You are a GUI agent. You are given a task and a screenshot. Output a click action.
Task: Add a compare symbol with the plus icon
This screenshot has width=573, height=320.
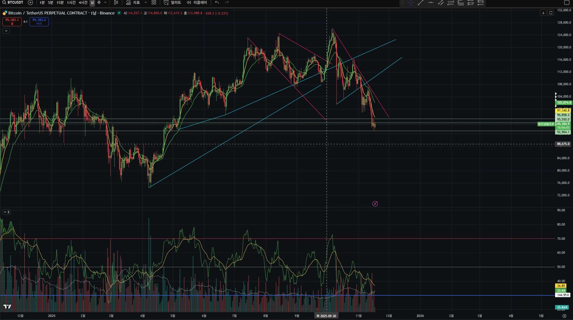[x=30, y=2]
